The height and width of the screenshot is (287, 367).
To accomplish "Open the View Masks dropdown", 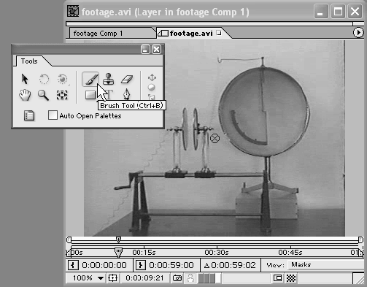I will [x=325, y=265].
